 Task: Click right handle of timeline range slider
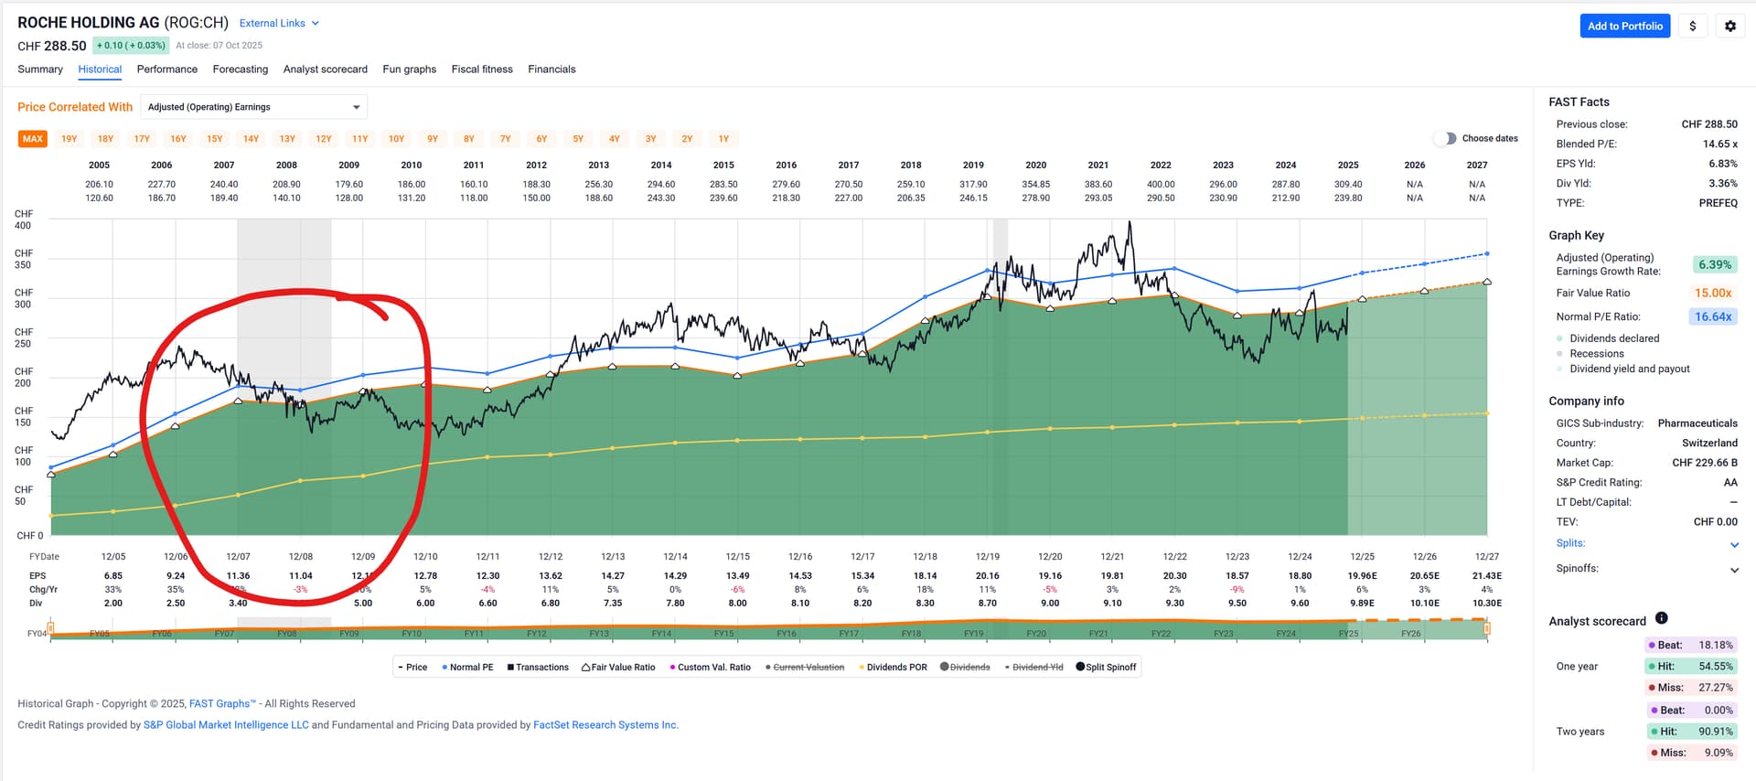1487,628
